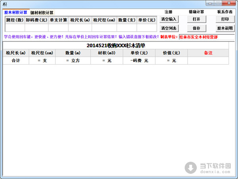Focus the input box under 检尺径(cm) in entry row
Viewport: 238px width, 179px height.
[x=104, y=28]
